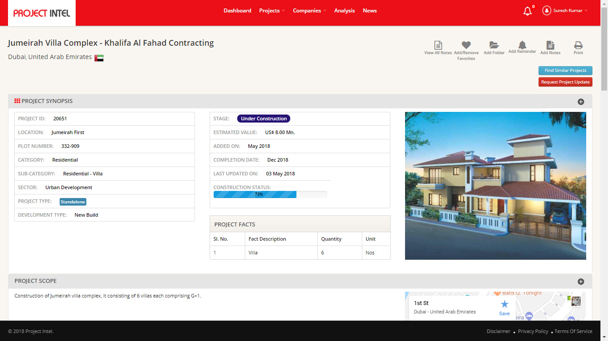Image resolution: width=608 pixels, height=341 pixels.
Task: Collapse the Project Scope section
Action: click(x=581, y=282)
